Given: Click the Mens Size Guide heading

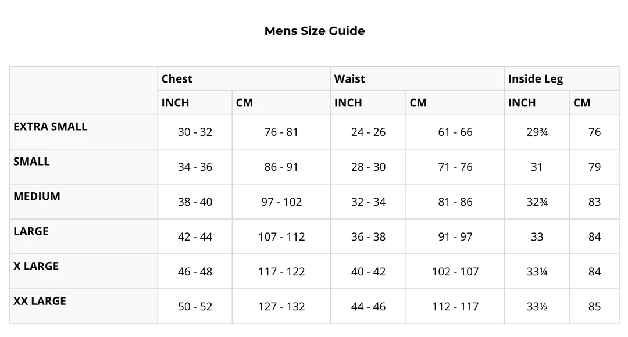Looking at the screenshot, I should click(315, 31).
